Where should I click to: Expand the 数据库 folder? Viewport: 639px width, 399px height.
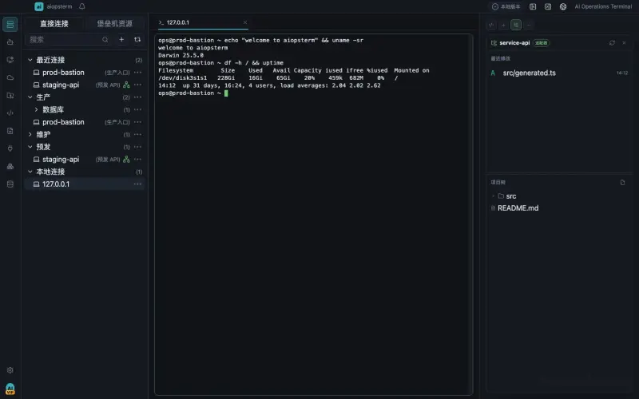click(x=36, y=109)
